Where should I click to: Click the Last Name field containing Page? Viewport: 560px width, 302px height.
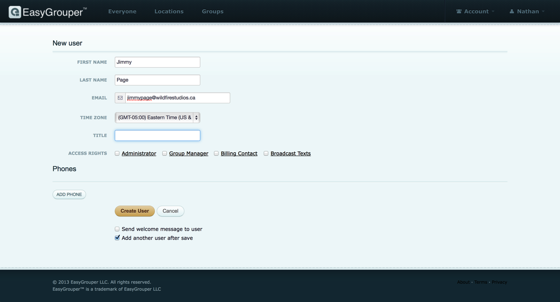(x=157, y=80)
